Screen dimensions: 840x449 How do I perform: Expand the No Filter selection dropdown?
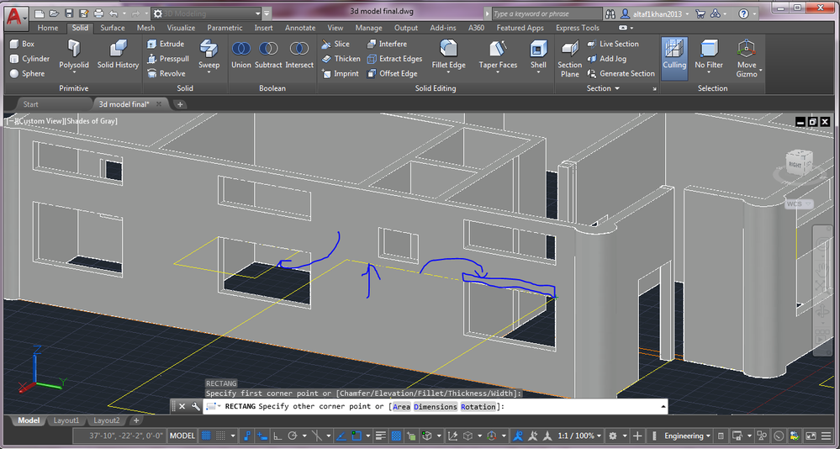(709, 73)
